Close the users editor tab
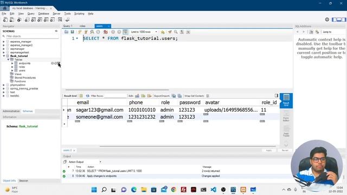 [108, 26]
